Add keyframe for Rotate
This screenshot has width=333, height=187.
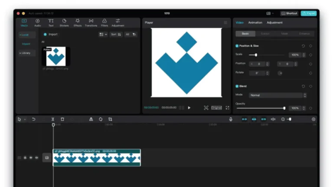pyautogui.click(x=310, y=73)
